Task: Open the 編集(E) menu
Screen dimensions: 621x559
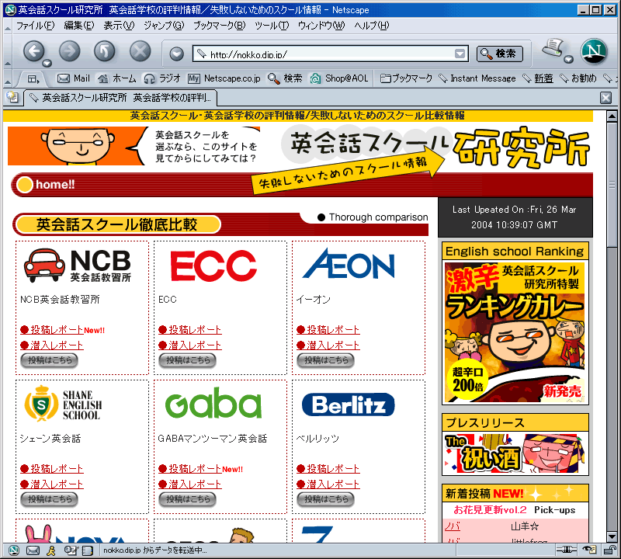Action: tap(79, 26)
